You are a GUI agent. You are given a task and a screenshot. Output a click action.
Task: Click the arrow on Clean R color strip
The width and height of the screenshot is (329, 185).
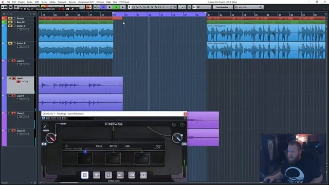(x=4, y=131)
